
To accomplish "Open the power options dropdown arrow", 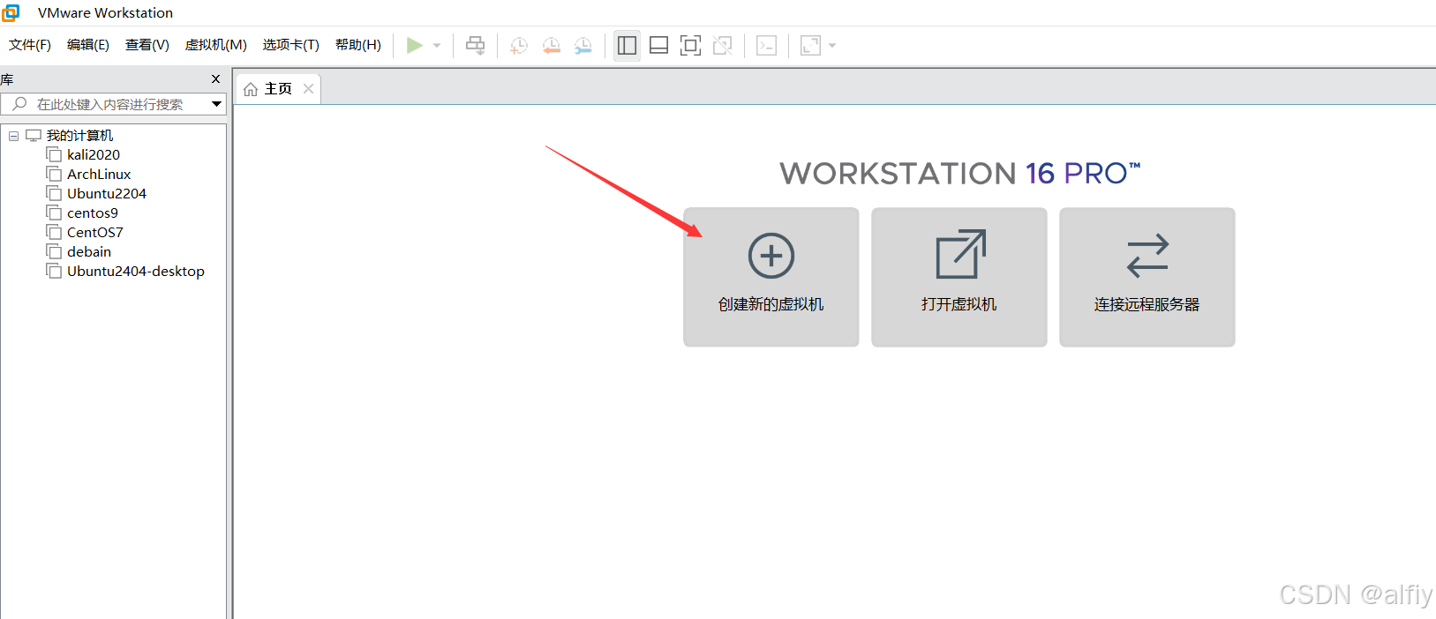I will pos(437,45).
